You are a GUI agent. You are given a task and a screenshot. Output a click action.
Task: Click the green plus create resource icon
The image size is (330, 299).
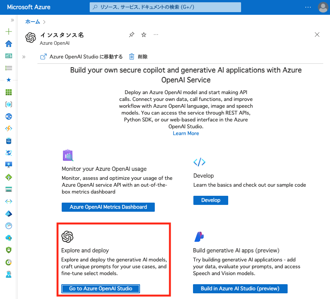click(9, 31)
